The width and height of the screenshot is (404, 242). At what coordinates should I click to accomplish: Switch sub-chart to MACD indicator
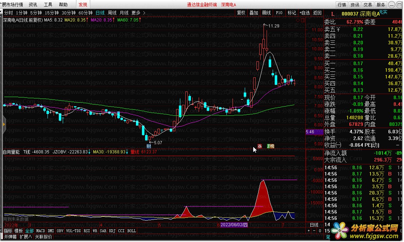point(41,231)
